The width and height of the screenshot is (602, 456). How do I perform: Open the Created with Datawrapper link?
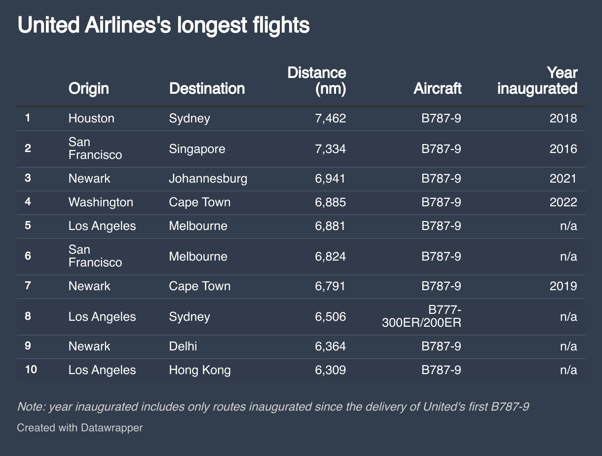tap(80, 427)
